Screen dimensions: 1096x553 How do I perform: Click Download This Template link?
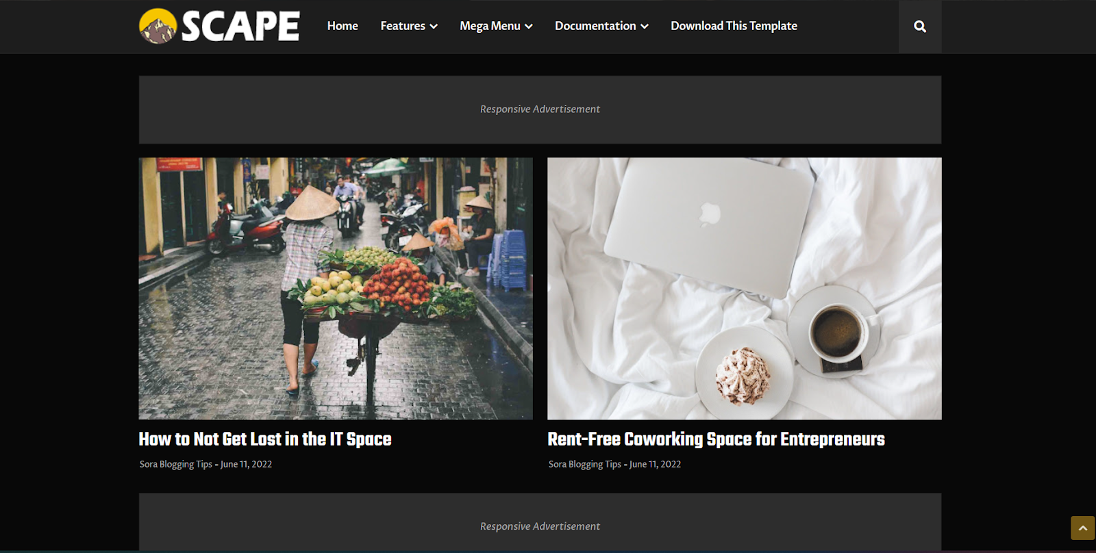[x=734, y=26]
